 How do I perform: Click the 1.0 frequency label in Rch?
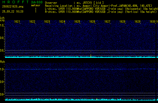click(x=2, y=69)
